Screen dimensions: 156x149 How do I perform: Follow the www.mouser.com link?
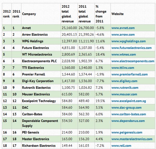click(124, 94)
